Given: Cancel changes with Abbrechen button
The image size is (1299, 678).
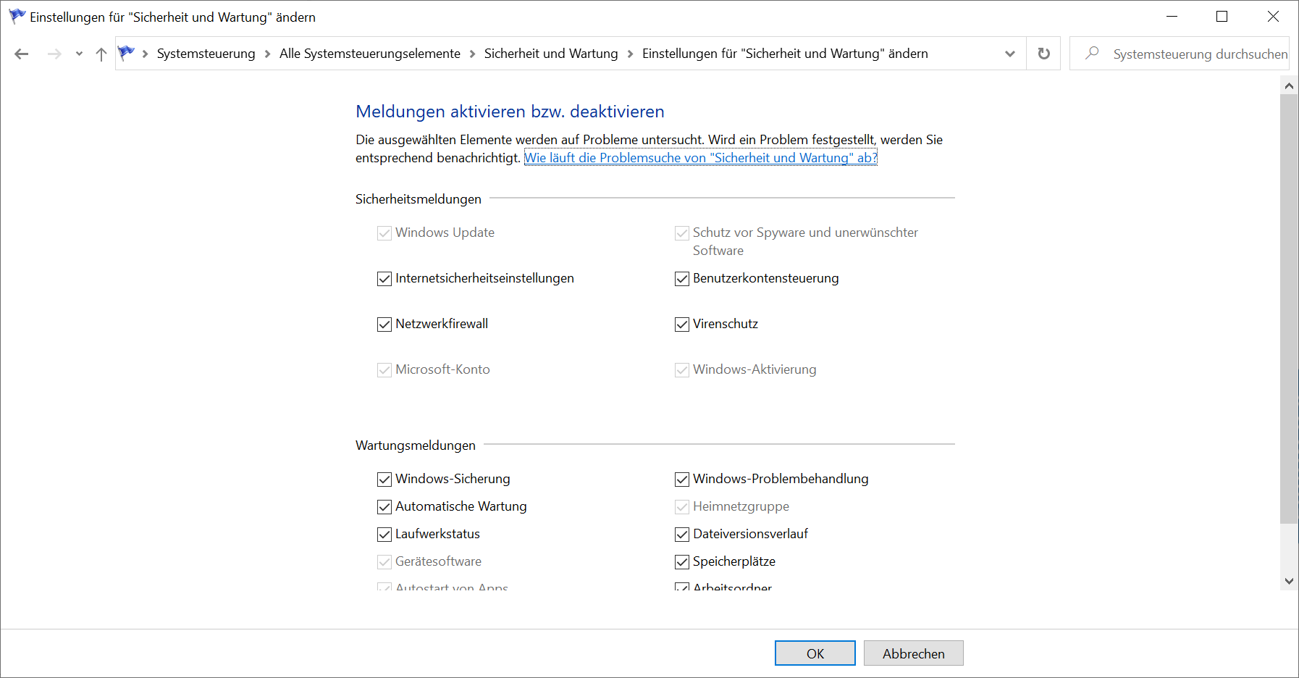Looking at the screenshot, I should [x=914, y=653].
